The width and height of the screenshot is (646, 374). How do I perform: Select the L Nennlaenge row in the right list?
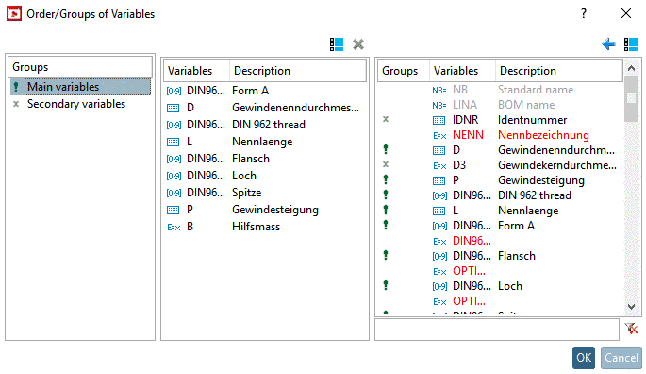[x=500, y=211]
